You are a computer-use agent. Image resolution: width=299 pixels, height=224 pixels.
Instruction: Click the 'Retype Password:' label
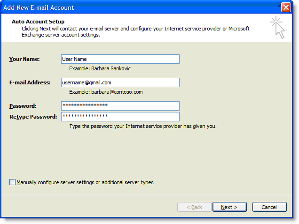[x=33, y=117]
